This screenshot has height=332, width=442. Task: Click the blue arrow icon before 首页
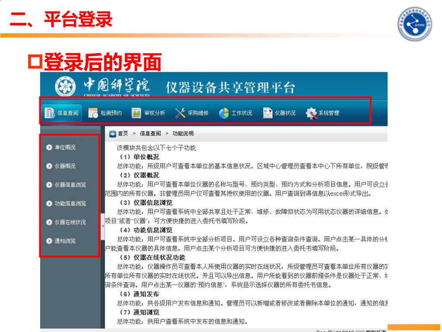pos(113,134)
